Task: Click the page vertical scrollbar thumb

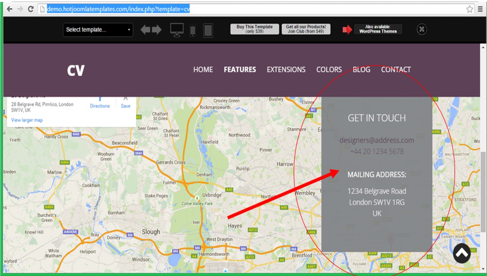Action: [x=483, y=192]
